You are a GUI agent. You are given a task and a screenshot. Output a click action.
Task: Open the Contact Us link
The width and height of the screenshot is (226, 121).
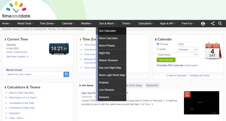(28, 29)
